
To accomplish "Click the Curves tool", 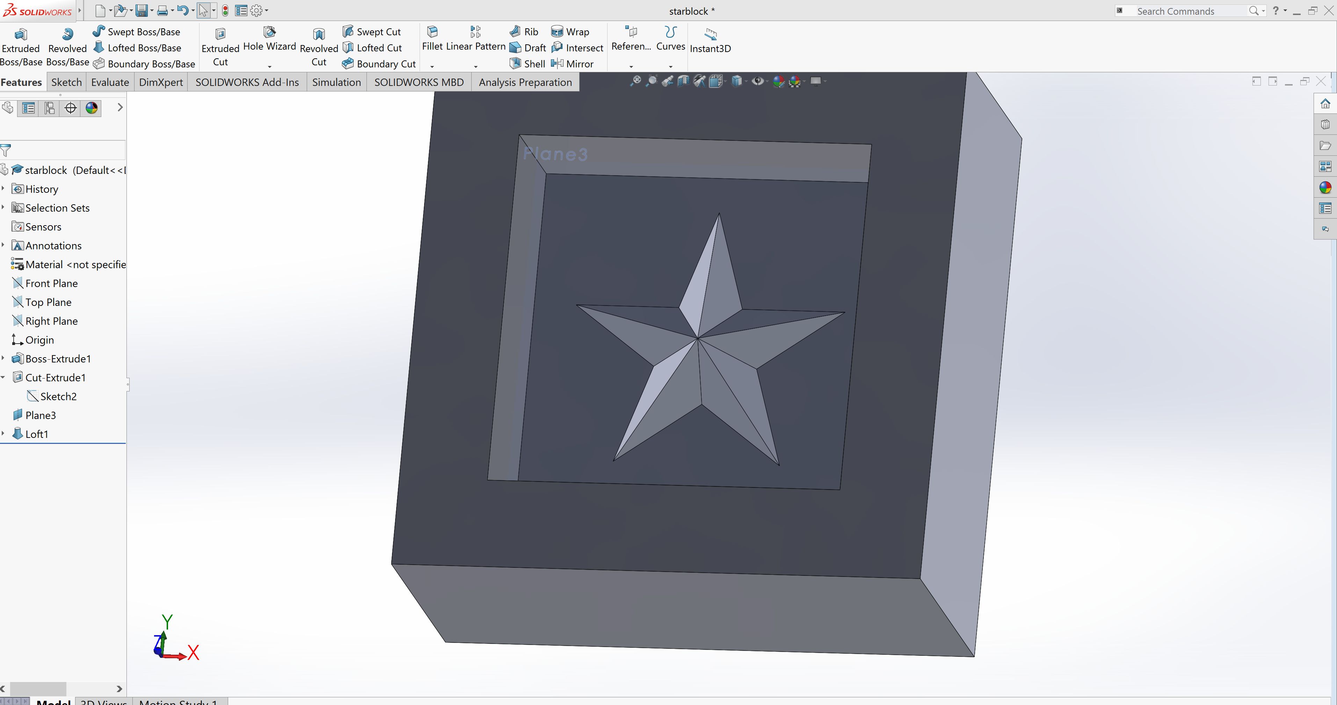I will coord(670,39).
